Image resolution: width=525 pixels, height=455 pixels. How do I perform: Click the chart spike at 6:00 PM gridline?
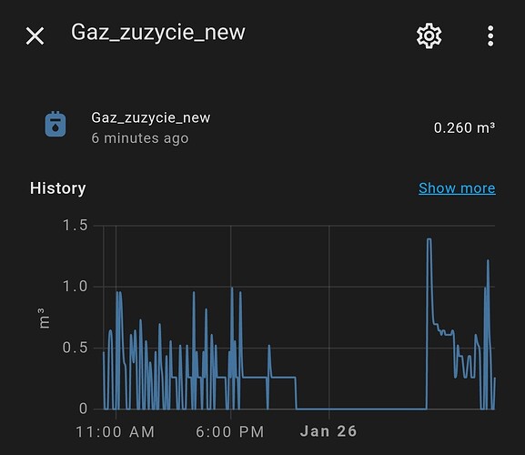point(232,288)
